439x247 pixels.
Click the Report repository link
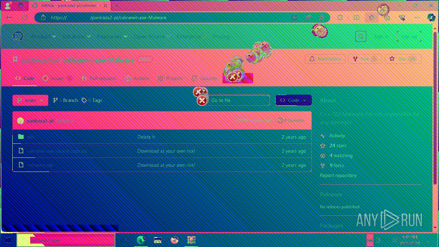click(338, 175)
